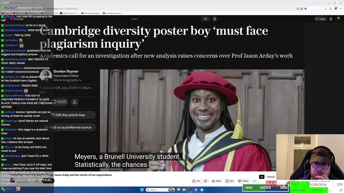Open browser downloads icon
The width and height of the screenshot is (344, 193).
coord(325,9)
